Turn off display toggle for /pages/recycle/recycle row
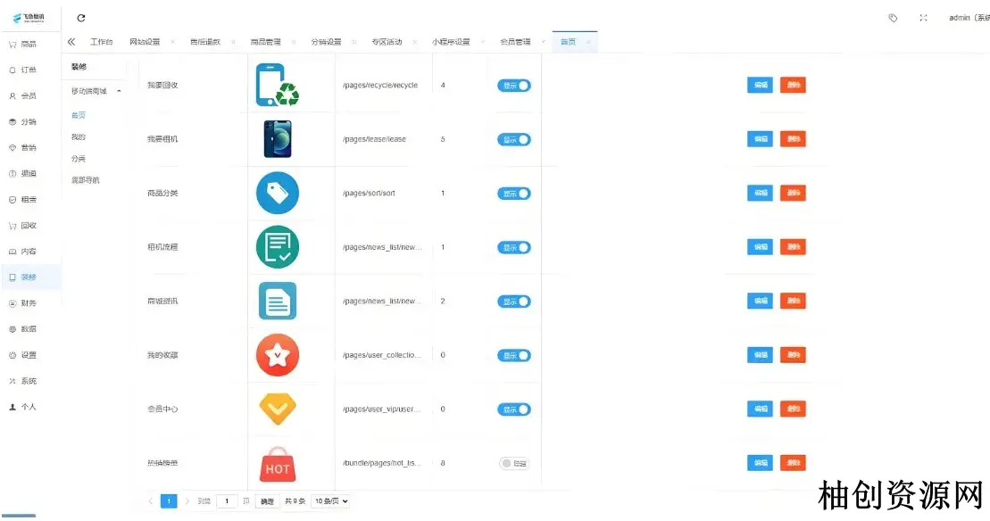This screenshot has height=521, width=990. [x=514, y=86]
